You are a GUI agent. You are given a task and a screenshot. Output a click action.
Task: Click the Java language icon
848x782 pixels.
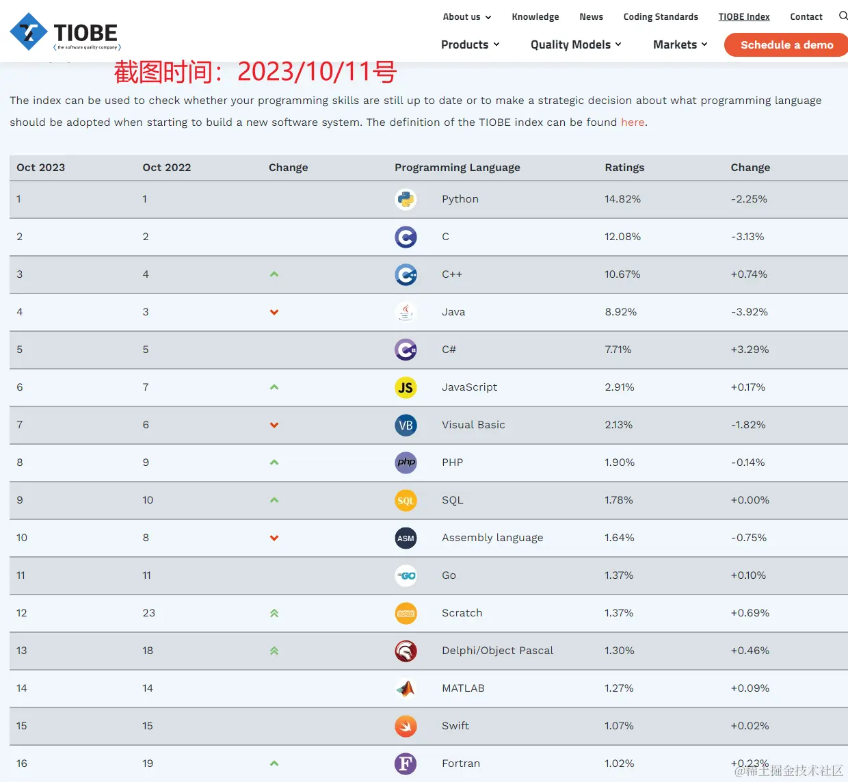[406, 312]
